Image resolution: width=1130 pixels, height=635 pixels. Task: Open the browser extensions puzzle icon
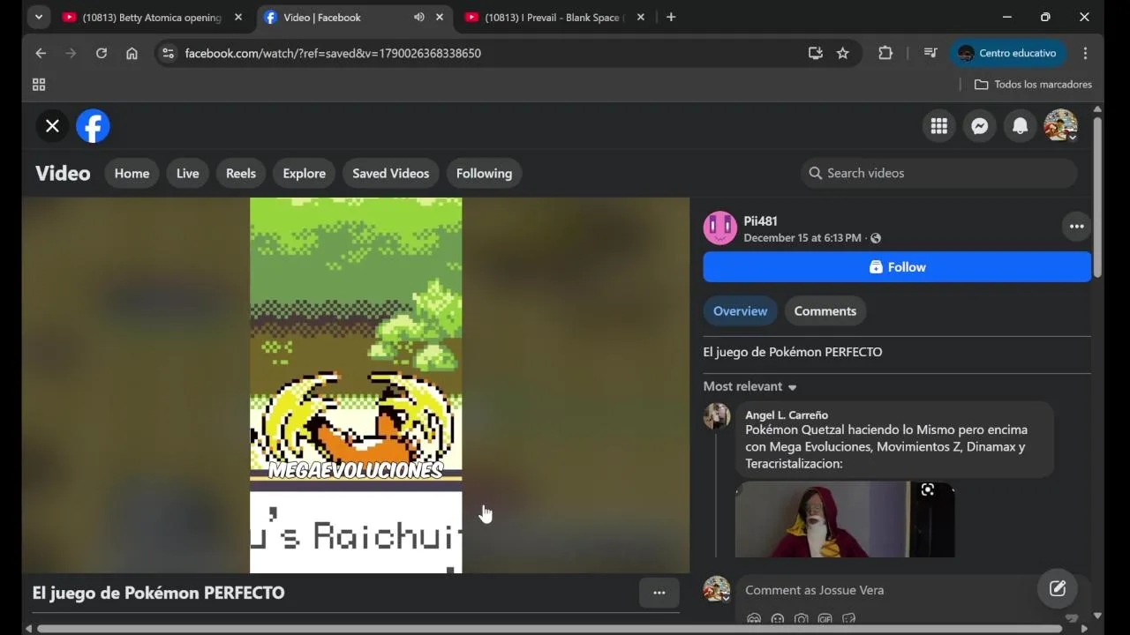(885, 54)
